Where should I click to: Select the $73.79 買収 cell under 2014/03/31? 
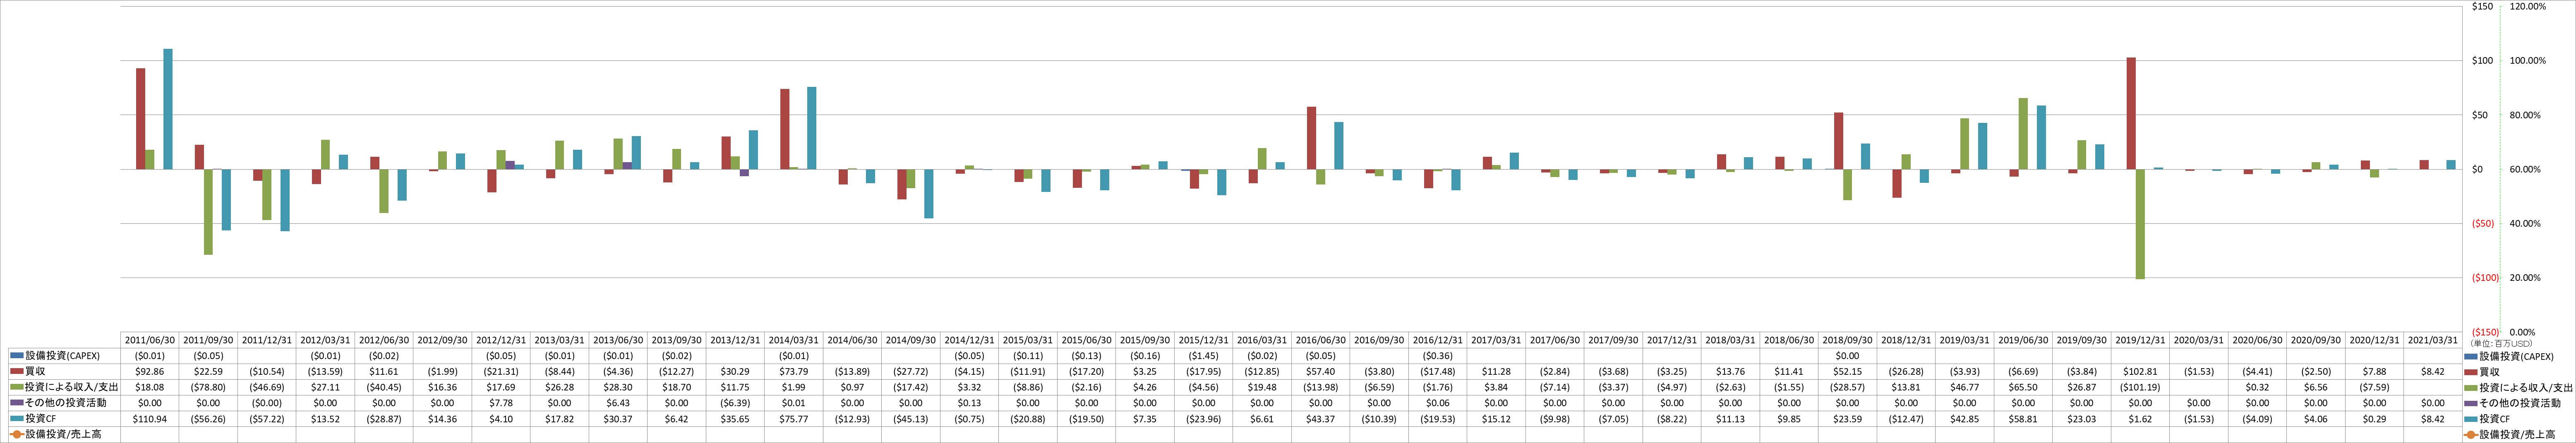pos(794,371)
